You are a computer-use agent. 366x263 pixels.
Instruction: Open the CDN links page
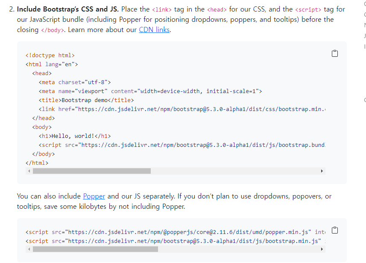154,30
